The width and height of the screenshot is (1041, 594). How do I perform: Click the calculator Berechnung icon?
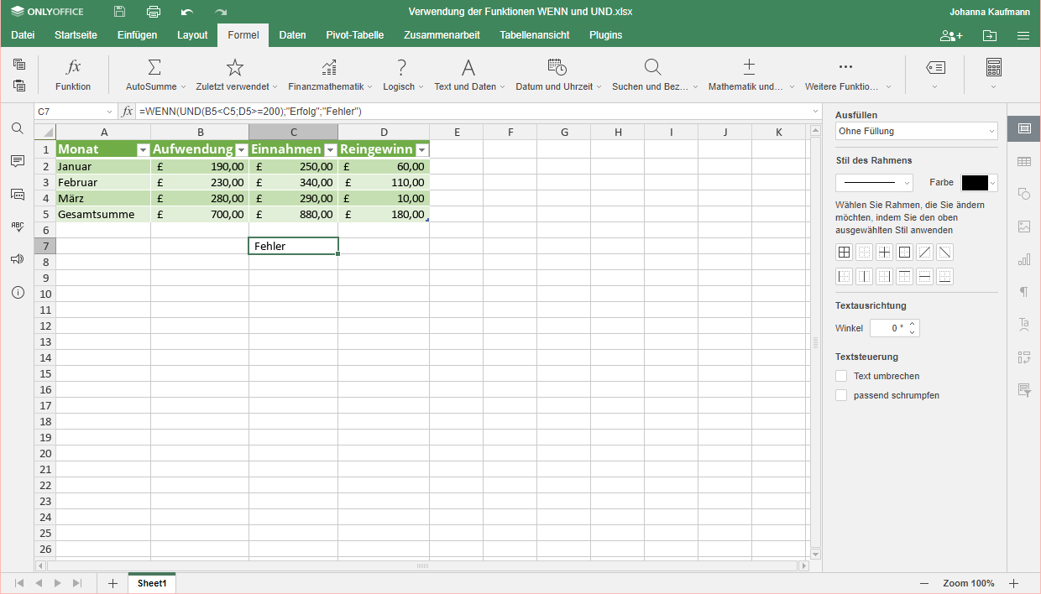994,67
